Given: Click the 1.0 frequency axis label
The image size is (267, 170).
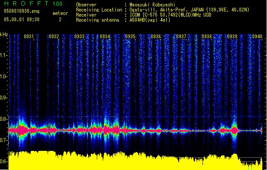Looking at the screenshot, I should pyautogui.click(x=3, y=76).
